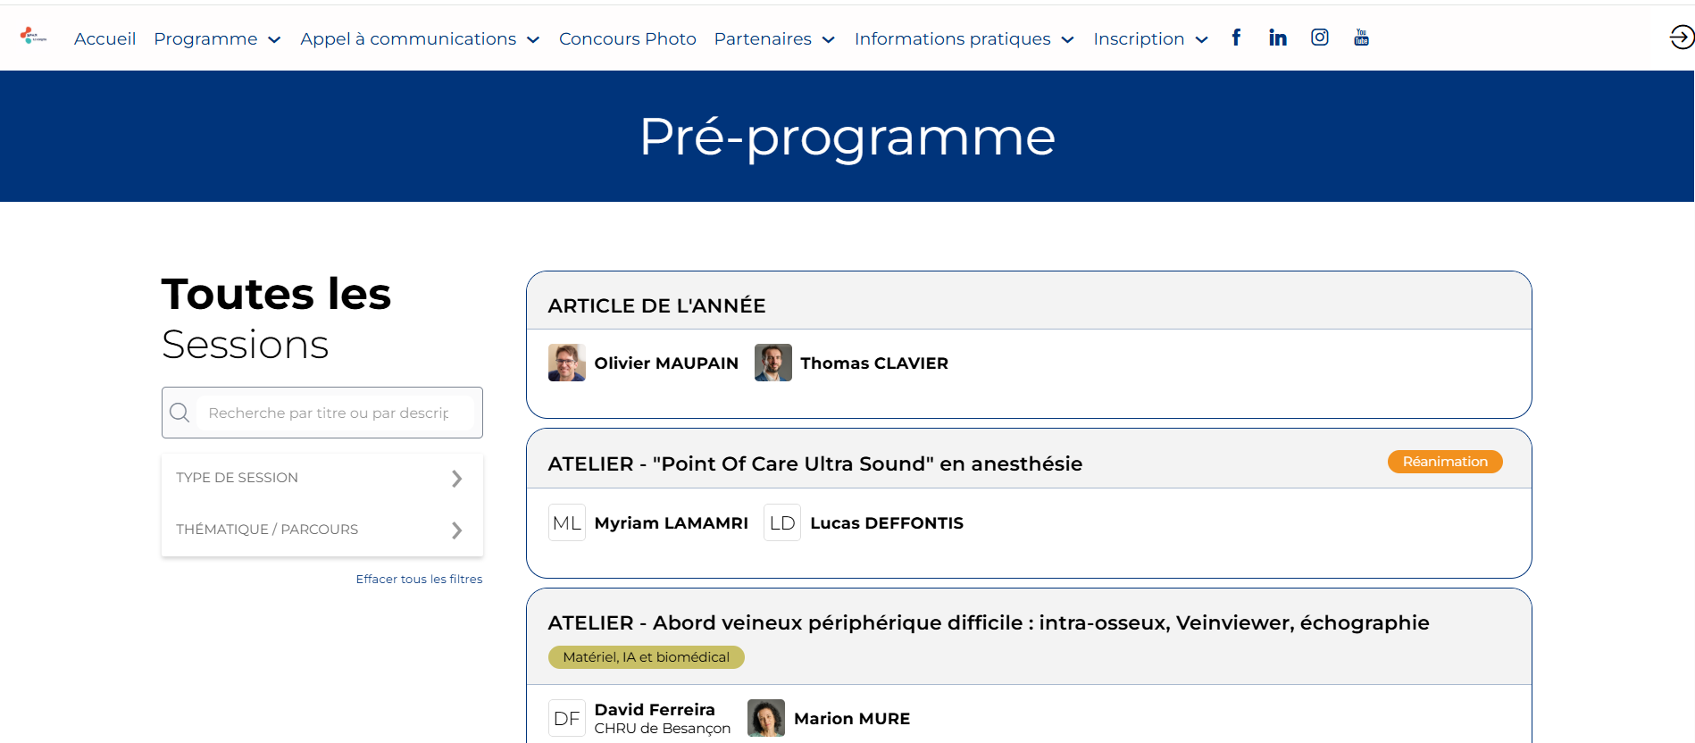Screen dimensions: 1695x743
Task: Click the login arrow icon
Action: click(1682, 37)
